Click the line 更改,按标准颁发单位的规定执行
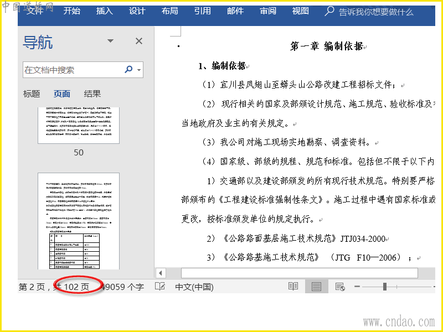The width and height of the screenshot is (443, 332). pyautogui.click(x=248, y=219)
